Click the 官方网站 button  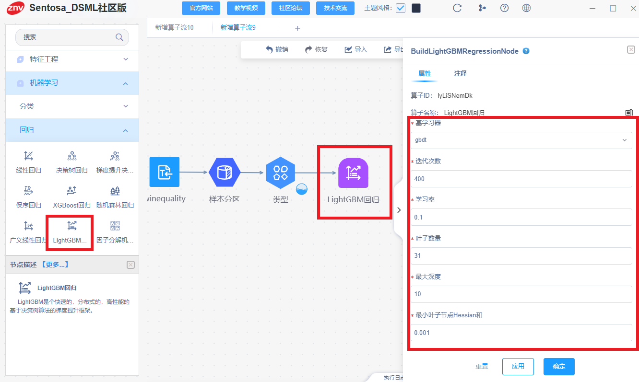[201, 8]
